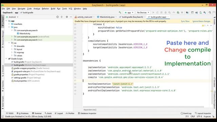This screenshot has height=122, width=217.
Task: Open the Layout Inspector button
Action: 203,113
